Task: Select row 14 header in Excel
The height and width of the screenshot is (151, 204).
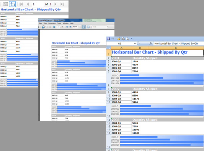Action: [109, 120]
